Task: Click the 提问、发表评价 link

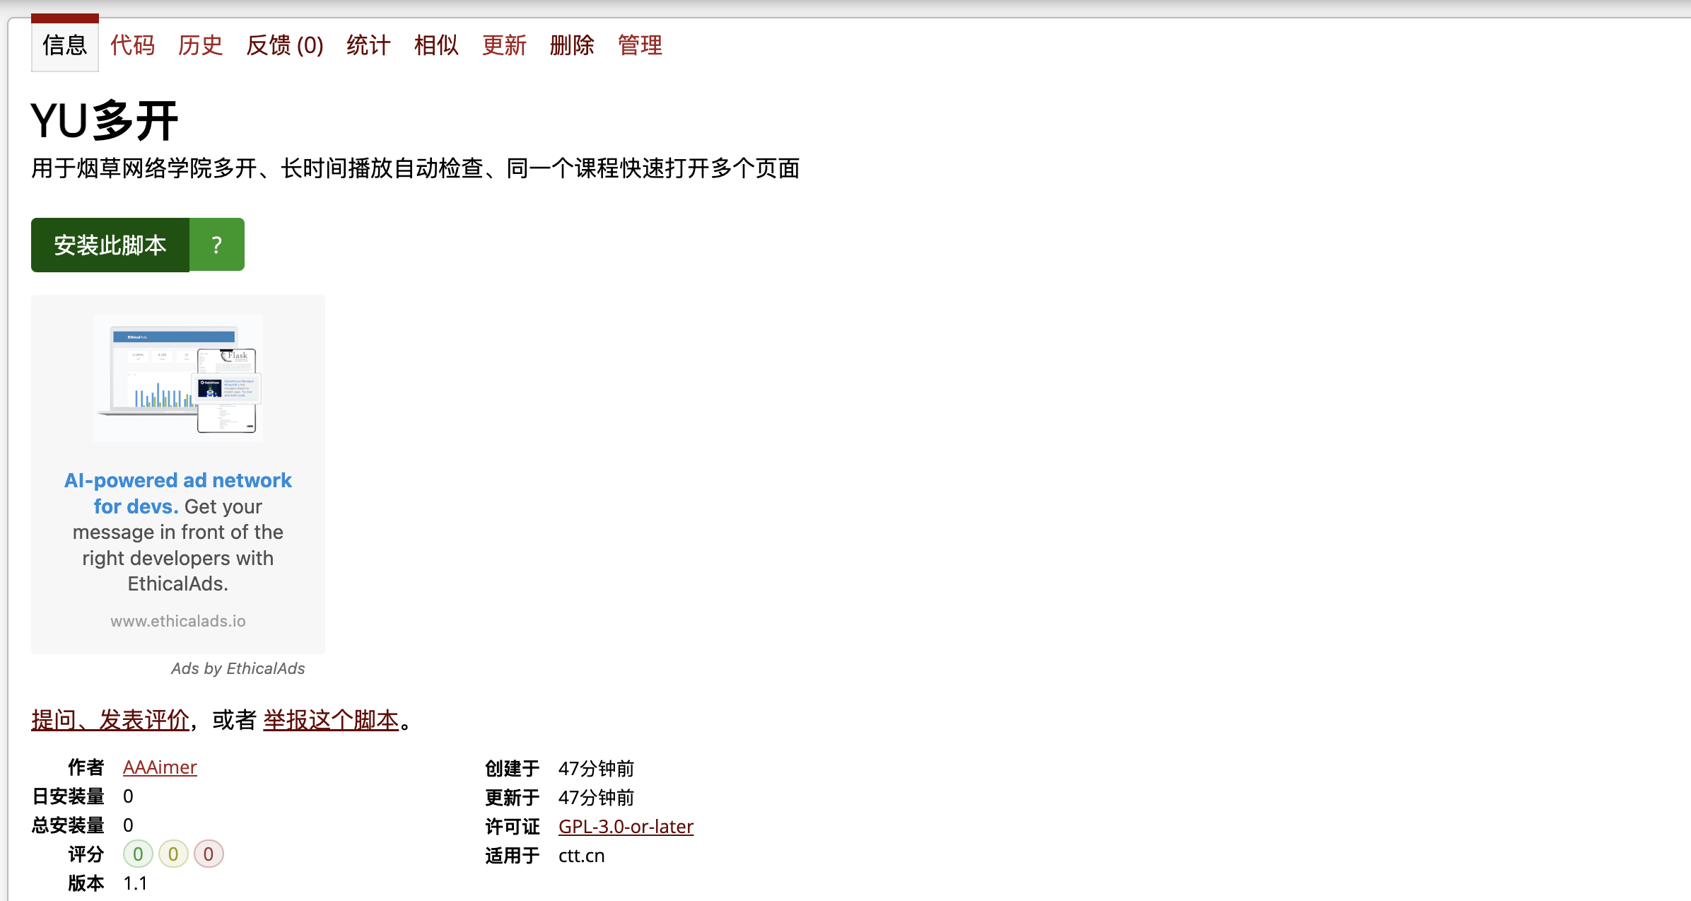Action: click(x=110, y=719)
